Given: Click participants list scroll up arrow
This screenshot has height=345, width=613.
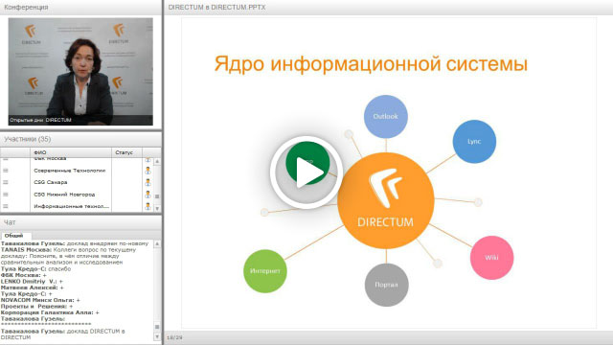Looking at the screenshot, I should (157, 161).
